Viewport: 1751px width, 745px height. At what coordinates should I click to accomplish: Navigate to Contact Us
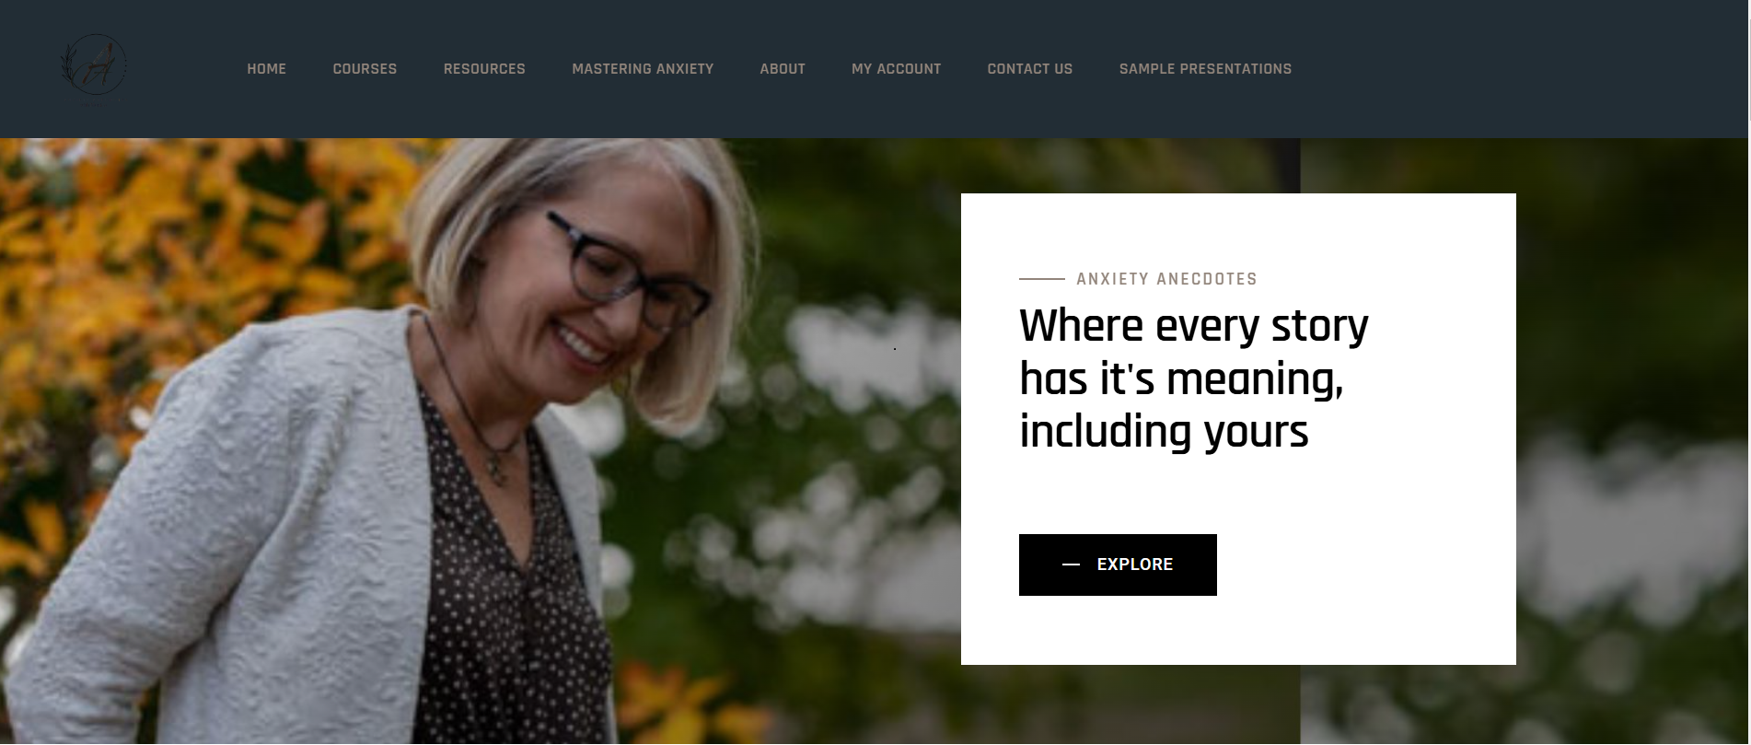1029,69
